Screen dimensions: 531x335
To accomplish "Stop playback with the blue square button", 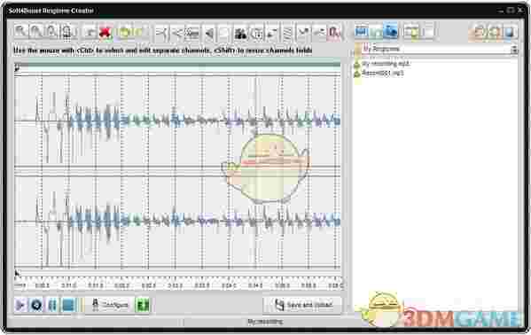I will coord(69,305).
